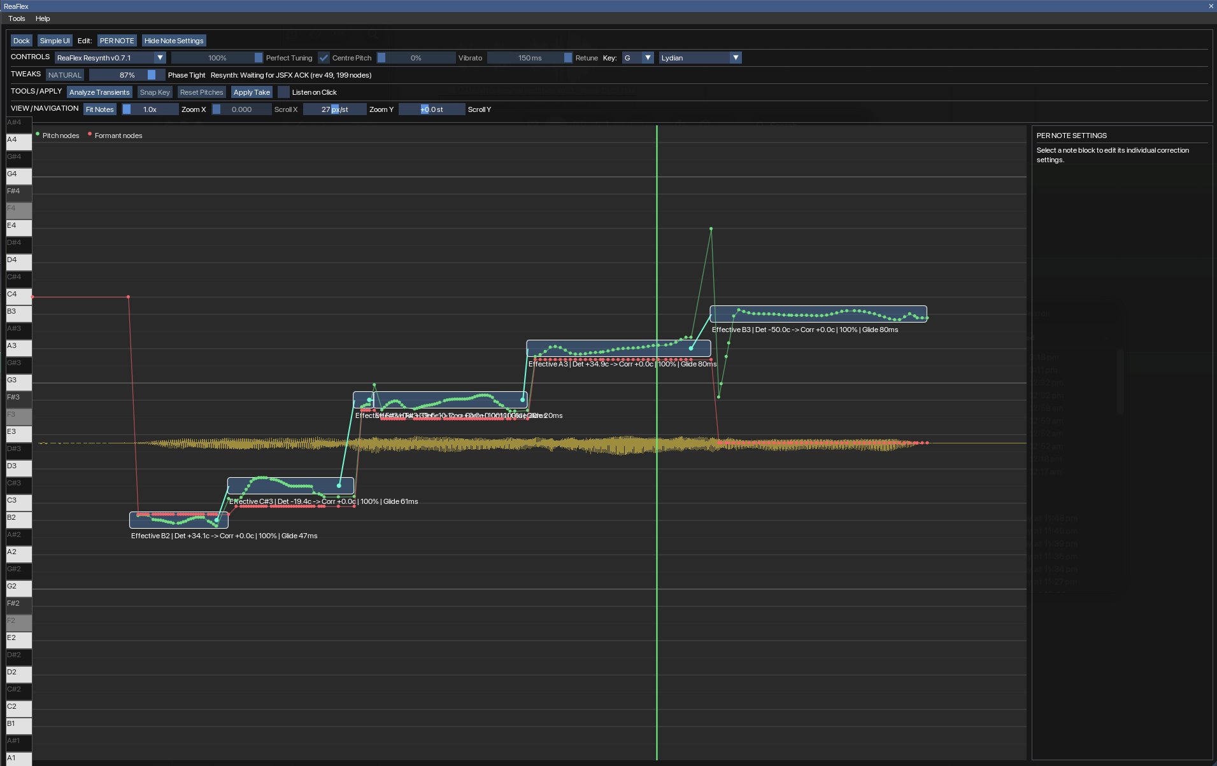Screen dimensions: 1217x766
Task: Open the Lydian scale dropdown
Action: click(x=700, y=58)
